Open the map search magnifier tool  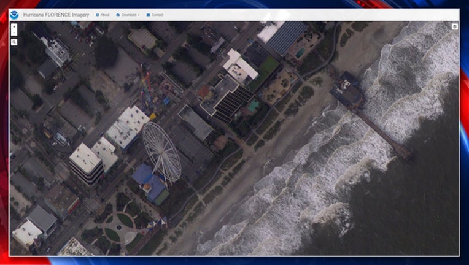pyautogui.click(x=14, y=42)
